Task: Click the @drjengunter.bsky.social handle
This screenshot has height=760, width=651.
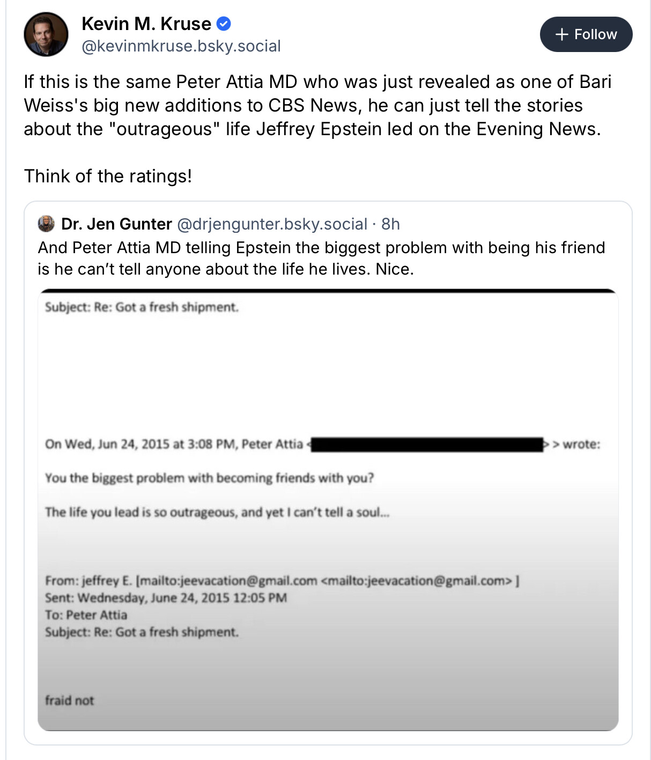Action: coord(272,224)
